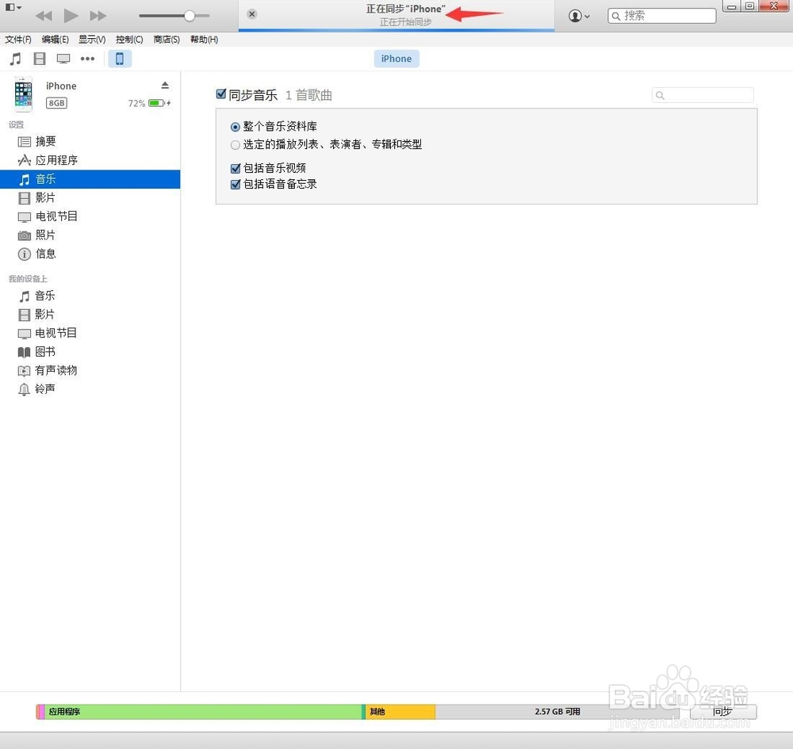Click the 其他 storage bar segment
Screen dimensions: 793x749
(x=400, y=712)
